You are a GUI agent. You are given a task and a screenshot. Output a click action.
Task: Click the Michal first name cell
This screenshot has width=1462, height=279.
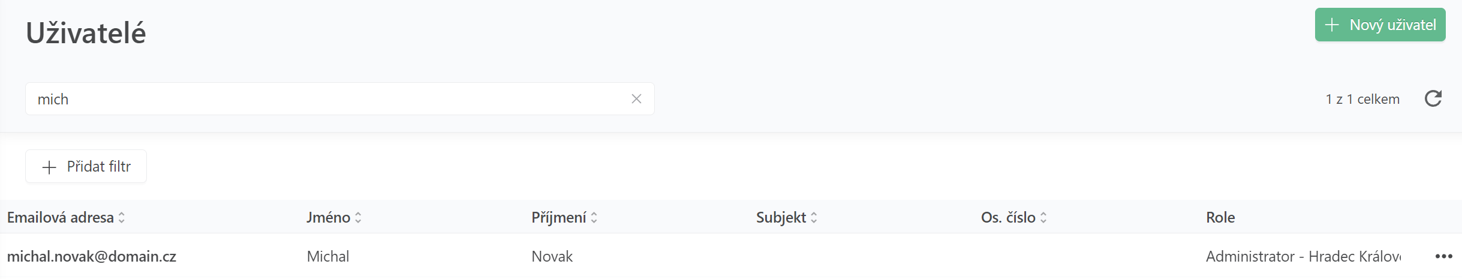(x=327, y=256)
